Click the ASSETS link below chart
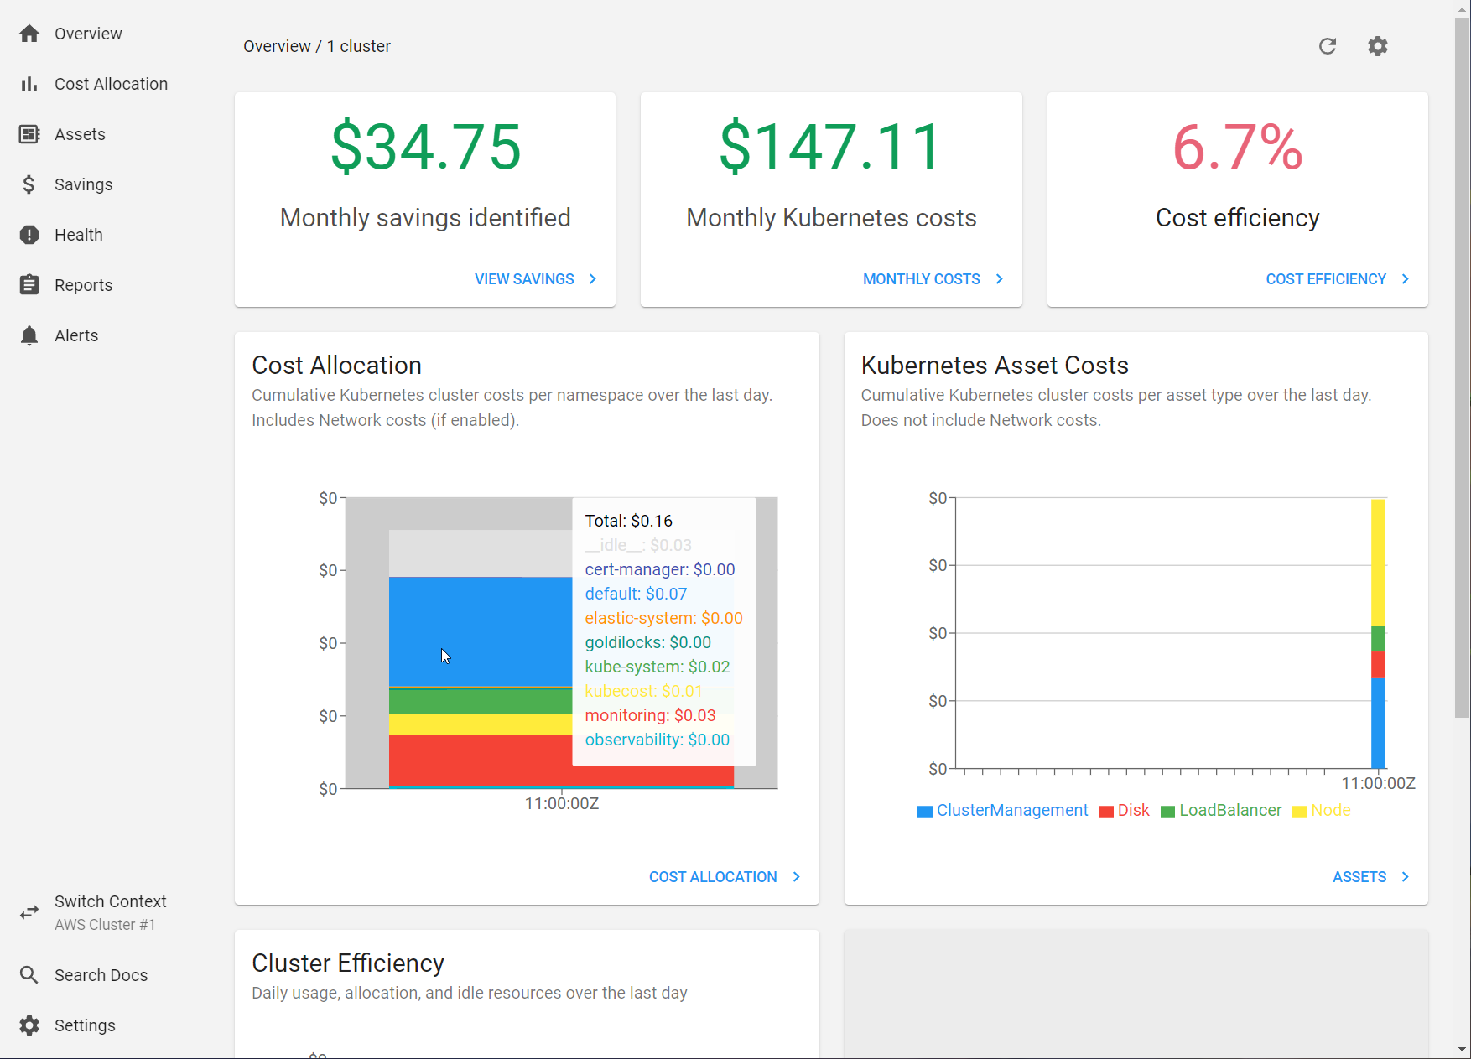The image size is (1471, 1059). (1359, 877)
